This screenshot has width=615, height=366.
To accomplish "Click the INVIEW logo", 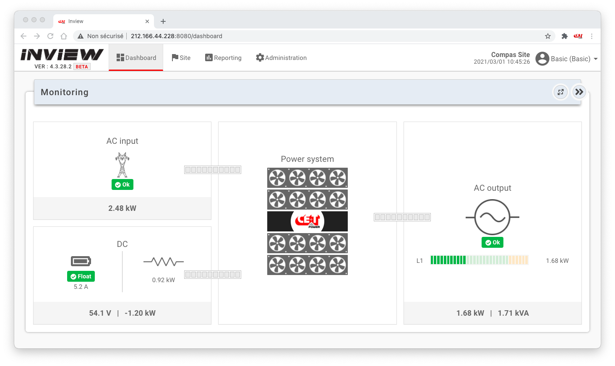I will pos(62,55).
